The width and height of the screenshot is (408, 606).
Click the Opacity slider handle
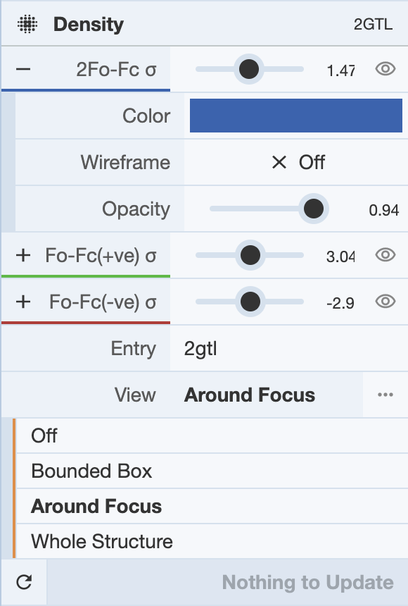[314, 209]
